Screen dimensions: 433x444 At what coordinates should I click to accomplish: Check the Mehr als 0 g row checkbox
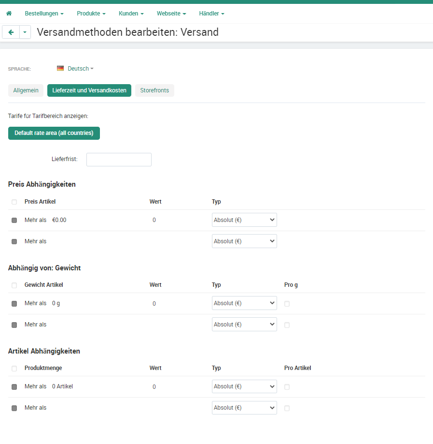click(x=14, y=304)
